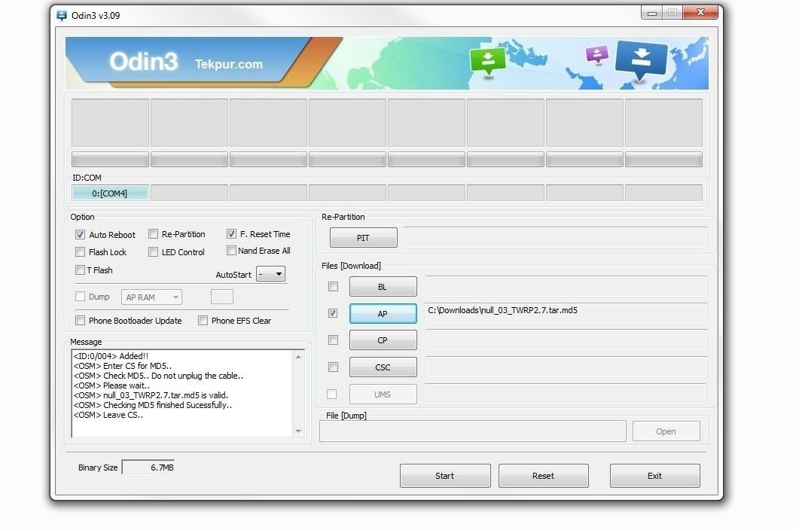
Task: Click the CP file button
Action: [383, 340]
